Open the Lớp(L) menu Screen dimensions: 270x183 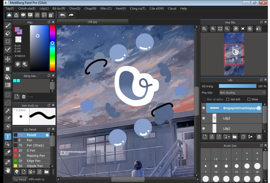[x=44, y=8]
